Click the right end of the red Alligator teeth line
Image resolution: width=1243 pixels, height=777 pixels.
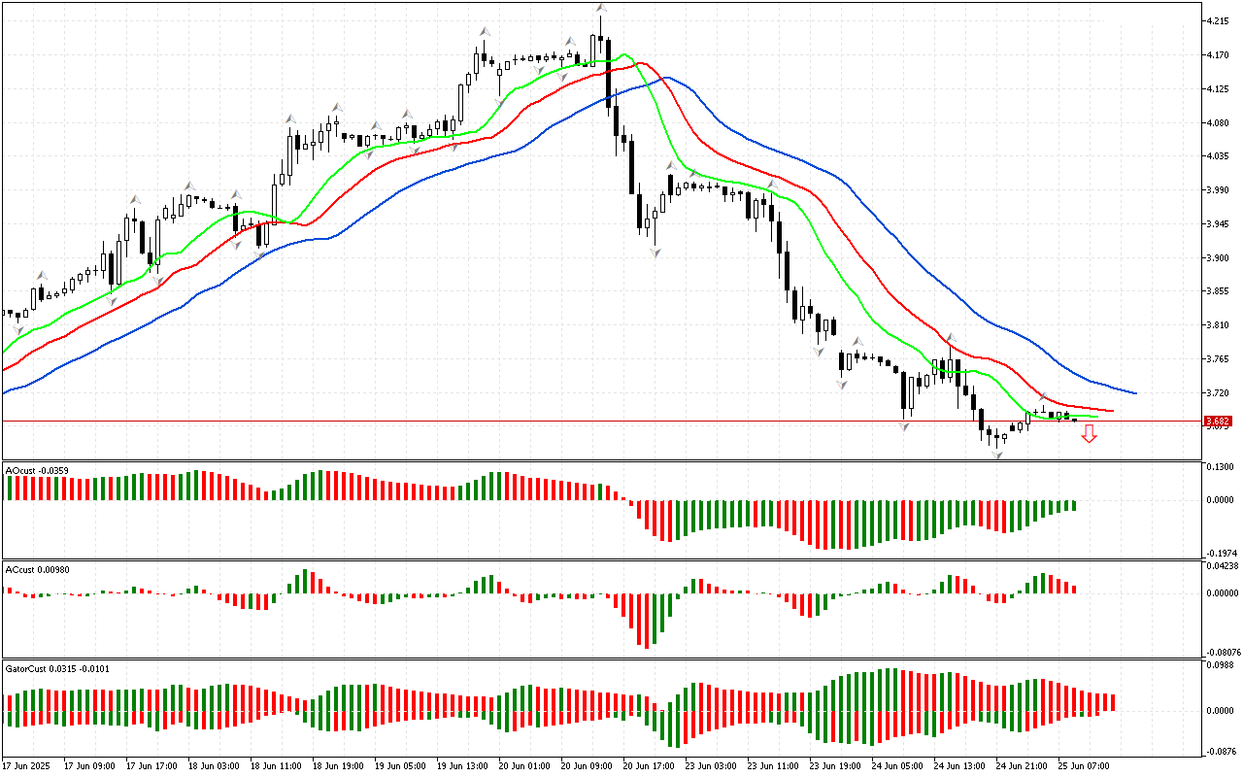pyautogui.click(x=1111, y=411)
